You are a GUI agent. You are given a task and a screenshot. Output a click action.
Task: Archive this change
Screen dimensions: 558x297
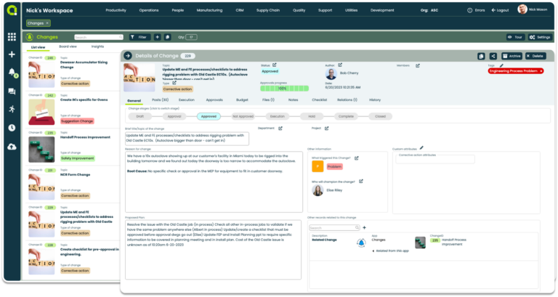click(x=511, y=56)
